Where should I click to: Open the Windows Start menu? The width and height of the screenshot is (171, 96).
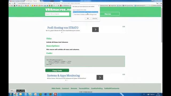tap(11, 94)
